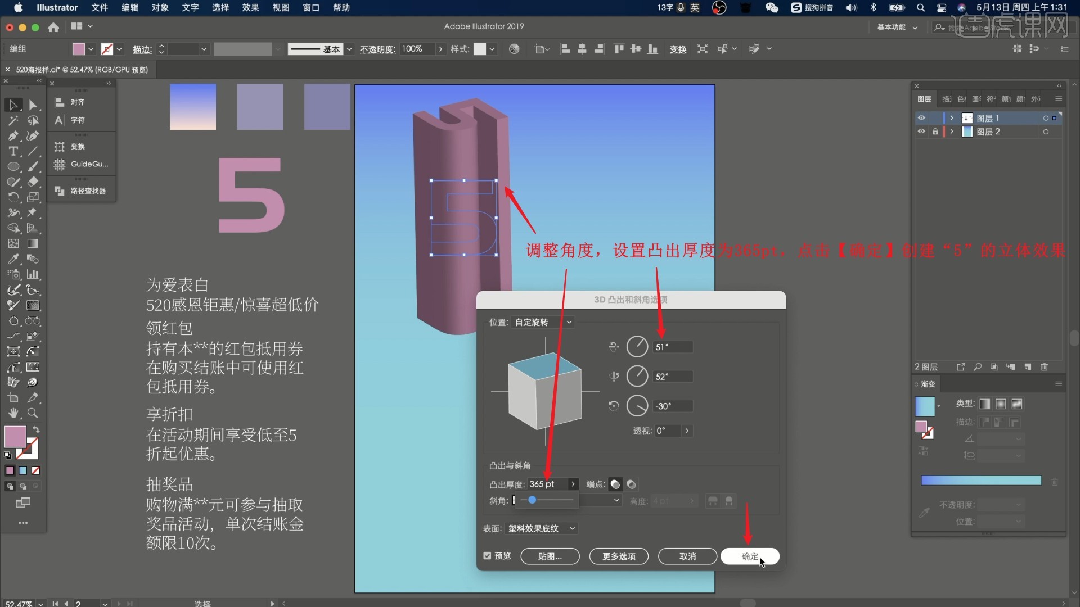
Task: Choose radial gradient type button
Action: 1001,404
